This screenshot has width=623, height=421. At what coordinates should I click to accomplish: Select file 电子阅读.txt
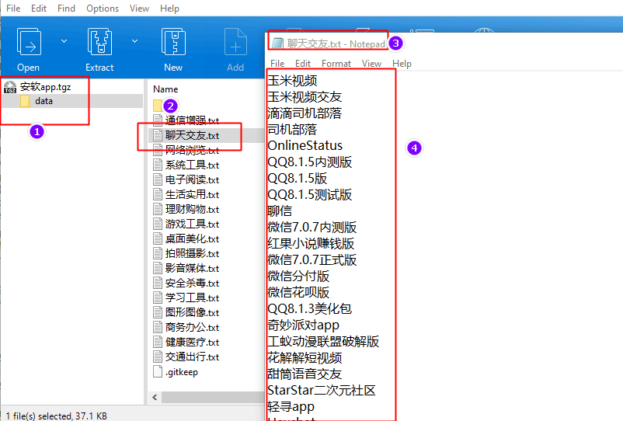point(192,179)
